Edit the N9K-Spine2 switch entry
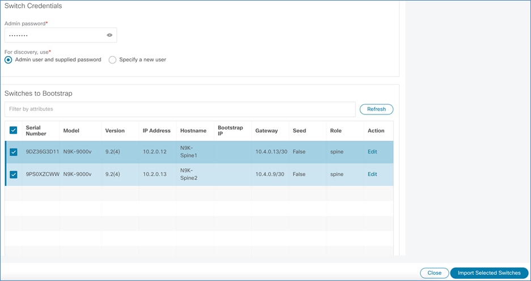The height and width of the screenshot is (281, 531). coord(372,174)
